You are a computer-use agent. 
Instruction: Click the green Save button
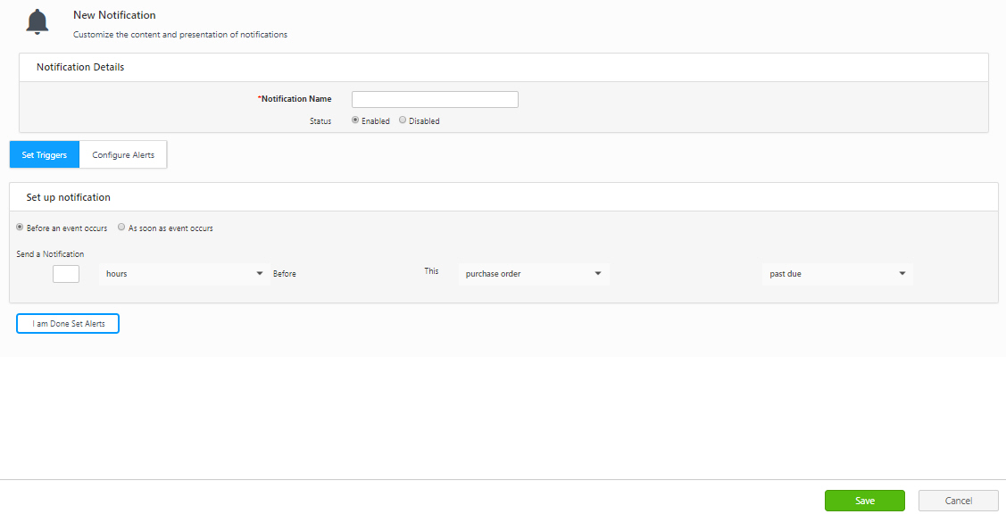[864, 501]
